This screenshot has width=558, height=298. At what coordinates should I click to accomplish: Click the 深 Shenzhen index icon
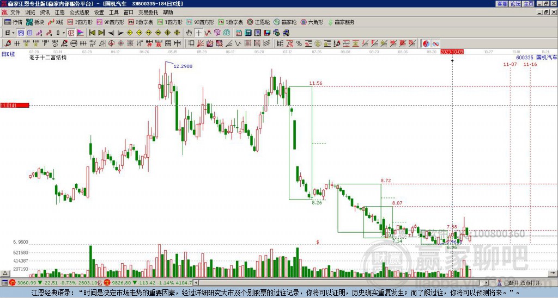[x=106, y=283]
